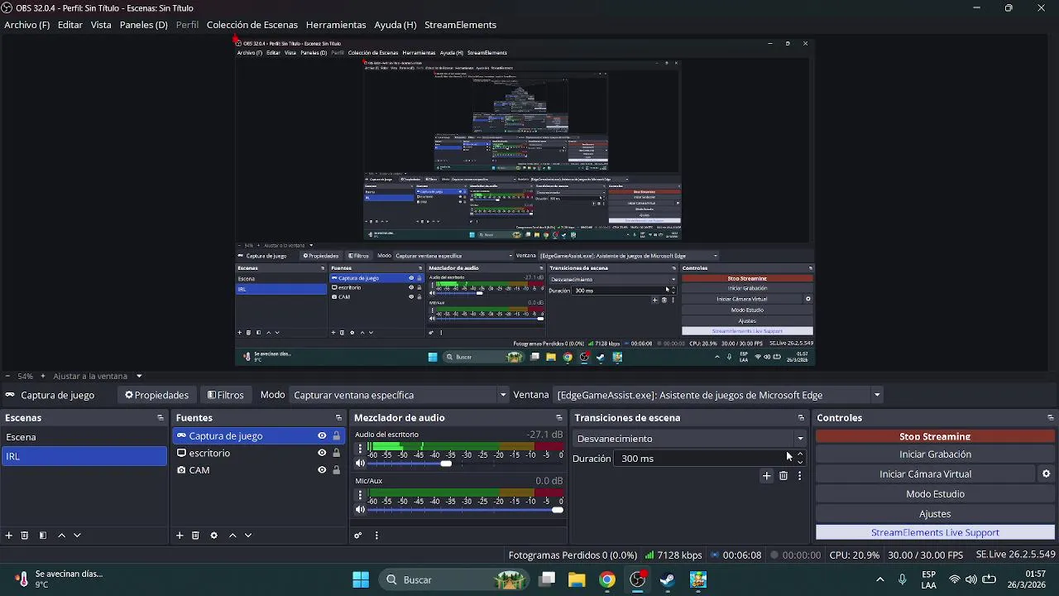The height and width of the screenshot is (596, 1059).
Task: Open Filtros for the selected source
Action: (225, 395)
